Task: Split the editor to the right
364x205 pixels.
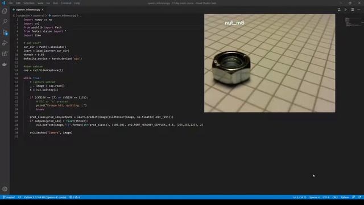Action: click(x=352, y=10)
